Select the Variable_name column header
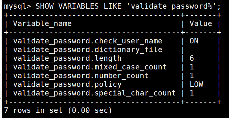This screenshot has width=229, height=118. pos(42,23)
